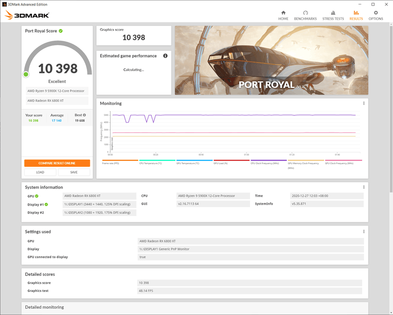Click the Load button

(x=40, y=172)
